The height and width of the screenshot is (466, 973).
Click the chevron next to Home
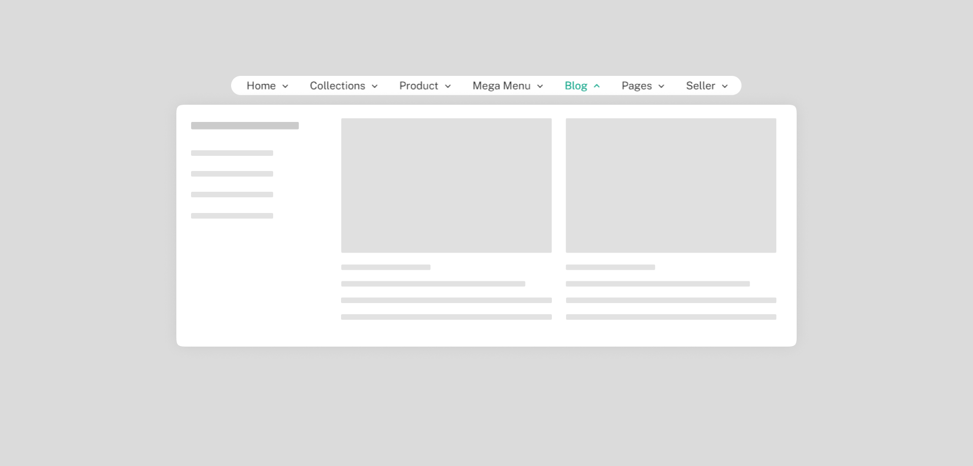coord(285,87)
